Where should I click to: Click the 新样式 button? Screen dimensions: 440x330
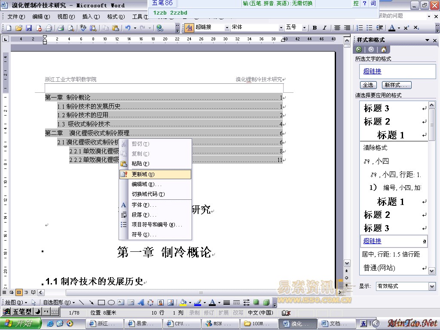click(x=397, y=85)
